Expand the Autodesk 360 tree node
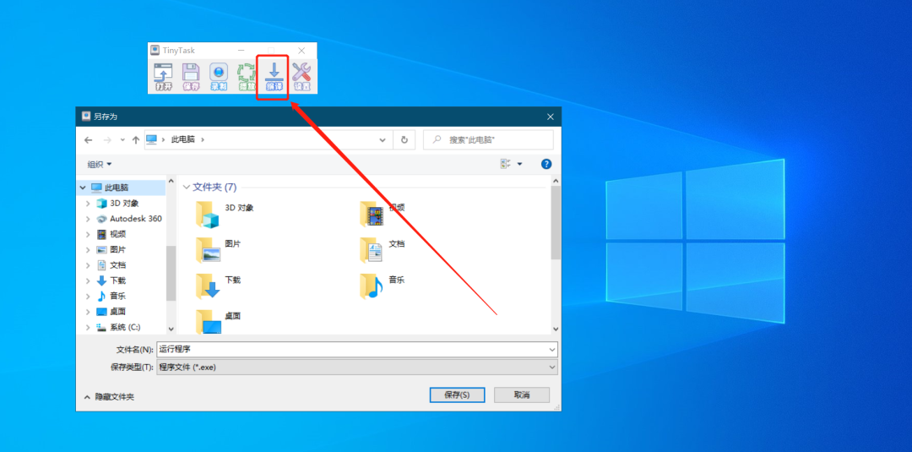The height and width of the screenshot is (452, 912). point(88,219)
